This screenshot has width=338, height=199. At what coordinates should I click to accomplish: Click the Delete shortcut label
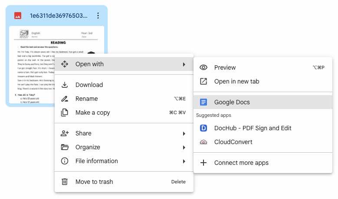178,182
